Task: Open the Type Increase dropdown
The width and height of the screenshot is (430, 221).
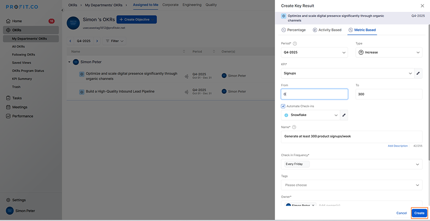Action: (x=389, y=52)
